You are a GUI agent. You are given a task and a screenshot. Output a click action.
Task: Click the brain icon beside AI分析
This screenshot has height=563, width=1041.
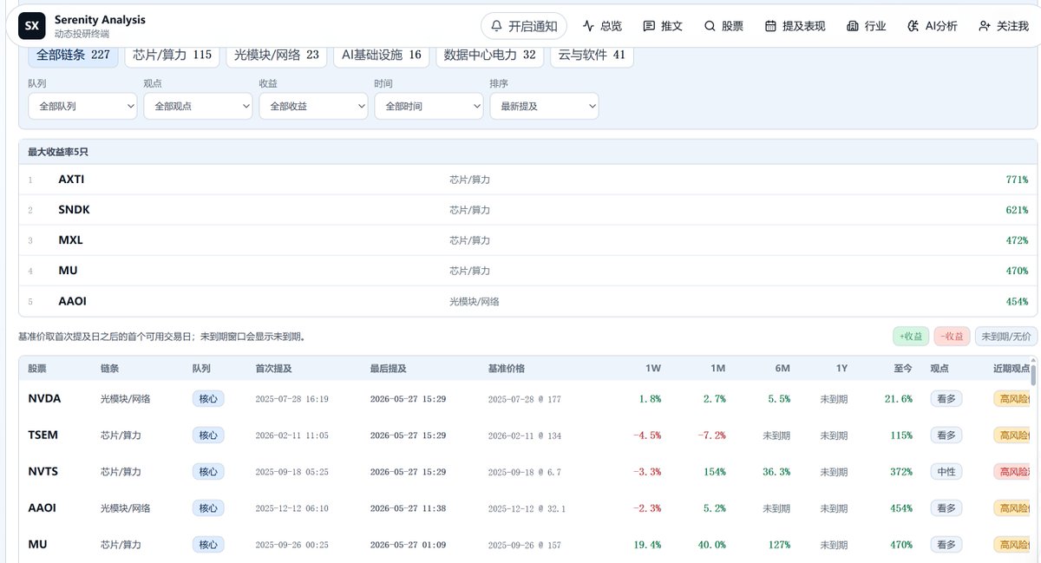[913, 26]
